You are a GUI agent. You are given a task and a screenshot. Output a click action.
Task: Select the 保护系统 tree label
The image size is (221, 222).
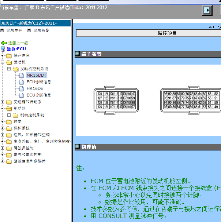pos(22,128)
